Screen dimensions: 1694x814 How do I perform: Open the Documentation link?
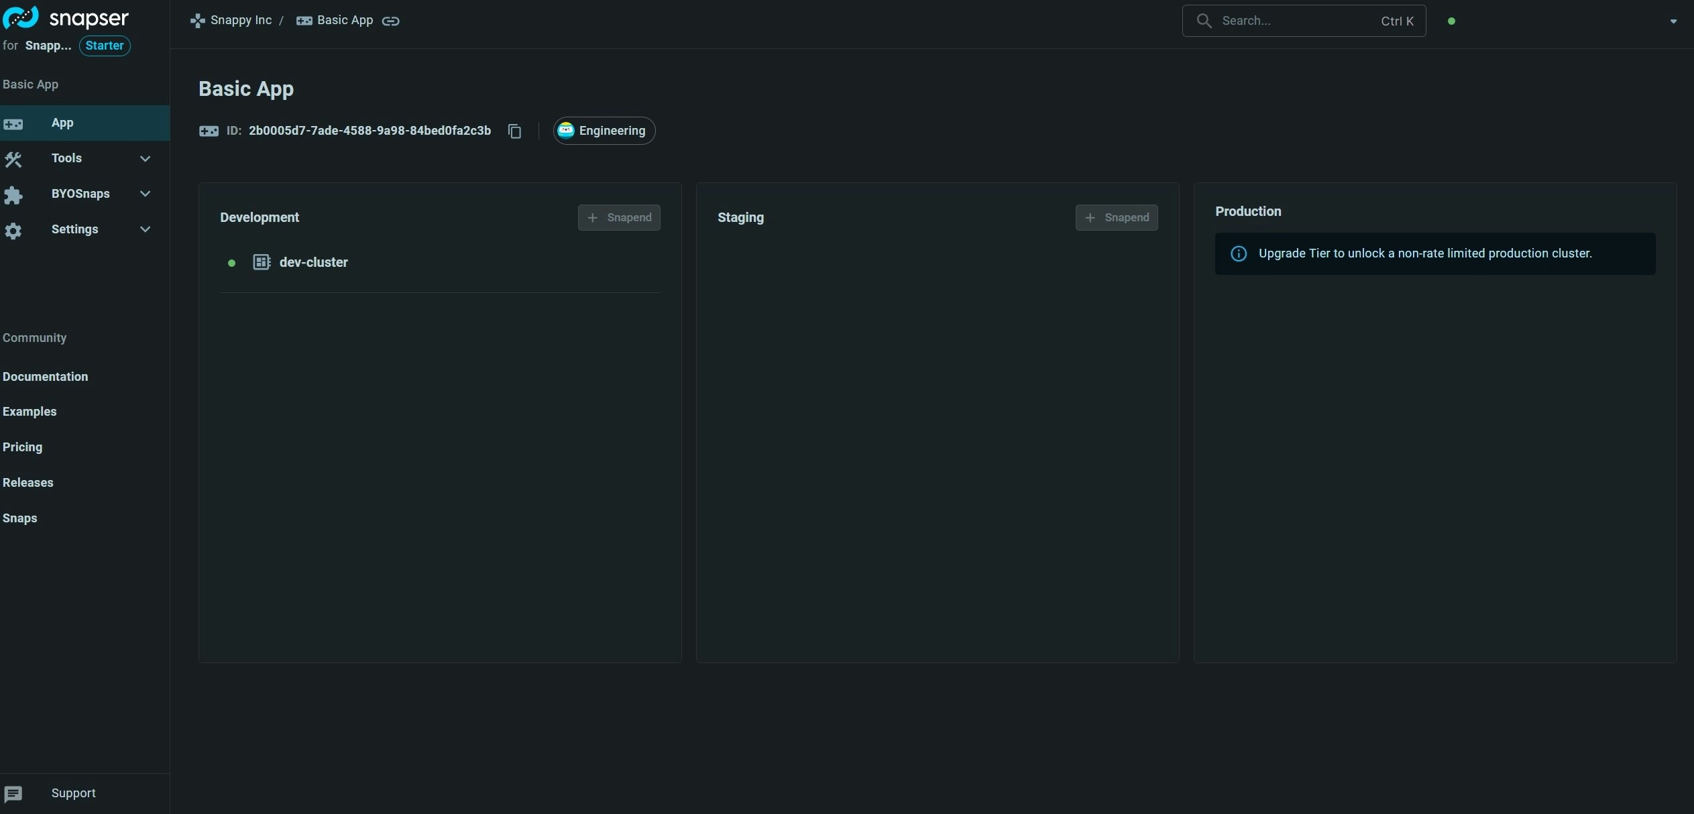pyautogui.click(x=45, y=377)
